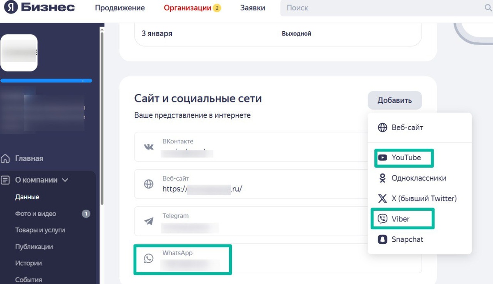
Task: Click the Добавить button
Action: (x=394, y=100)
